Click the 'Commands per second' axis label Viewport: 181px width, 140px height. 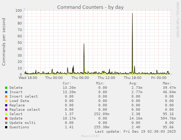click(4, 42)
